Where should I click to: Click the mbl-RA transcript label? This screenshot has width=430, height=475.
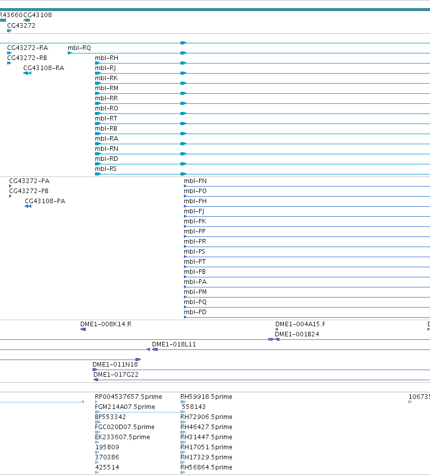click(x=107, y=139)
